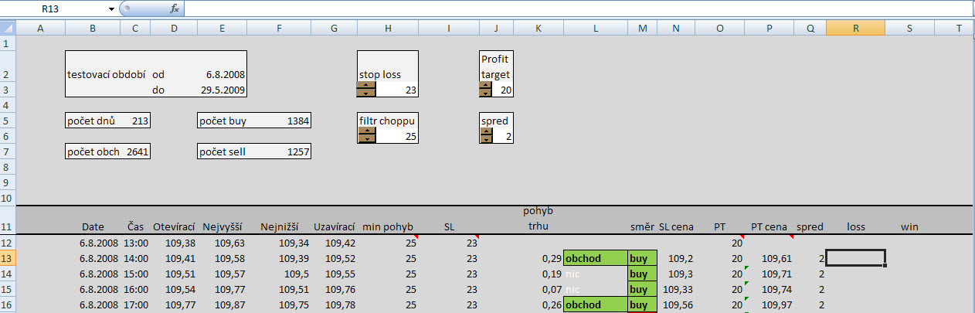Image resolution: width=975 pixels, height=313 pixels.
Task: Click the 'SL cena' column heading
Action: pos(676,227)
